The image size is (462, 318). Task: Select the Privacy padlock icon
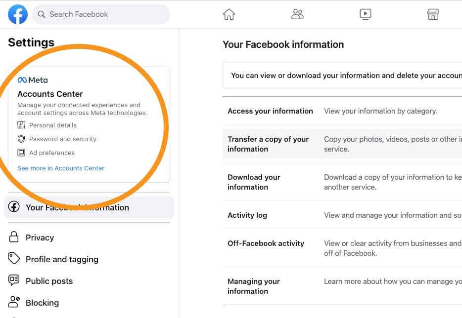click(x=14, y=238)
